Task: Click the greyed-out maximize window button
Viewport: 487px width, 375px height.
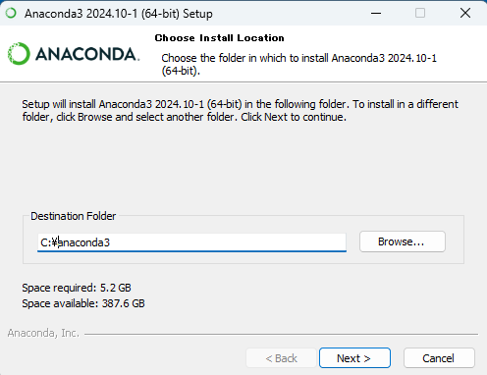Action: [x=420, y=13]
